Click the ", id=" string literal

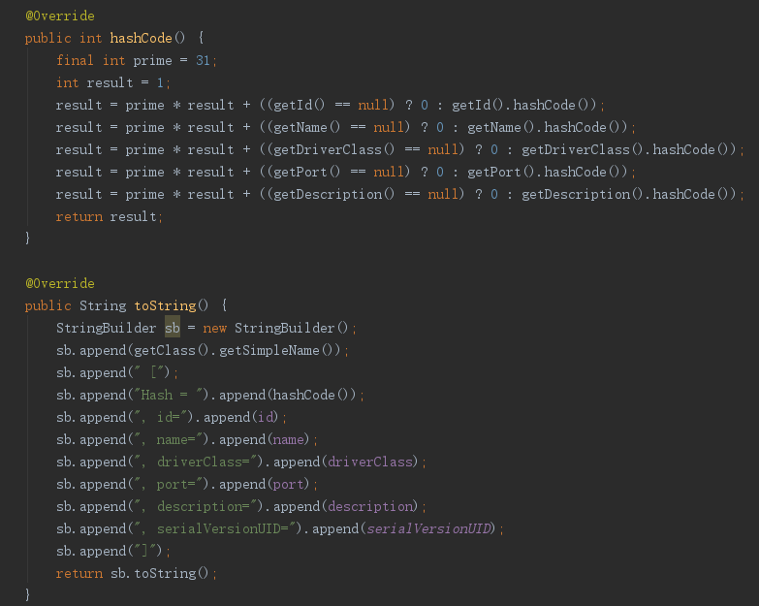point(161,417)
